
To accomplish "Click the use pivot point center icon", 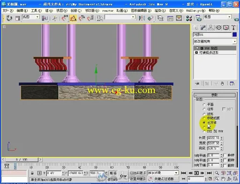I will [x=45, y=18].
